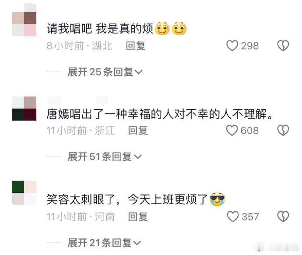Expand 25 replies under first comment
This screenshot has width=302, height=255.
(105, 72)
